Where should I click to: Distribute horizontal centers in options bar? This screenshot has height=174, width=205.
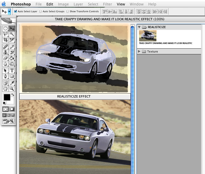click(160, 11)
